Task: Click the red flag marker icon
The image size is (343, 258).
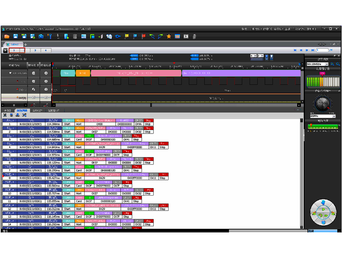Action: [143, 36]
